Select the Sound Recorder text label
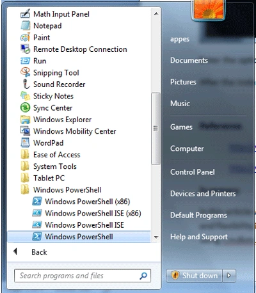The width and height of the screenshot is (256, 293). 60,84
